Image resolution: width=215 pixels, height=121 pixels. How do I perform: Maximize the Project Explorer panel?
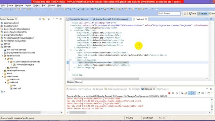pos(60,19)
